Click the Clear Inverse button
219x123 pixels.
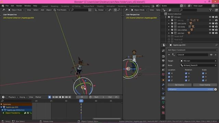point(205,85)
